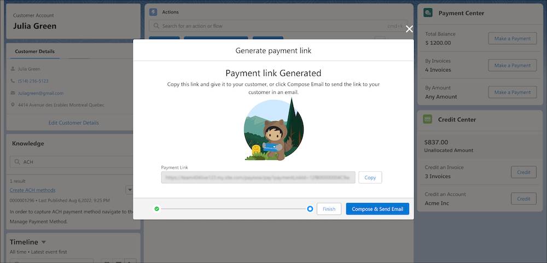Click the Actions search magnifier icon

(x=156, y=26)
